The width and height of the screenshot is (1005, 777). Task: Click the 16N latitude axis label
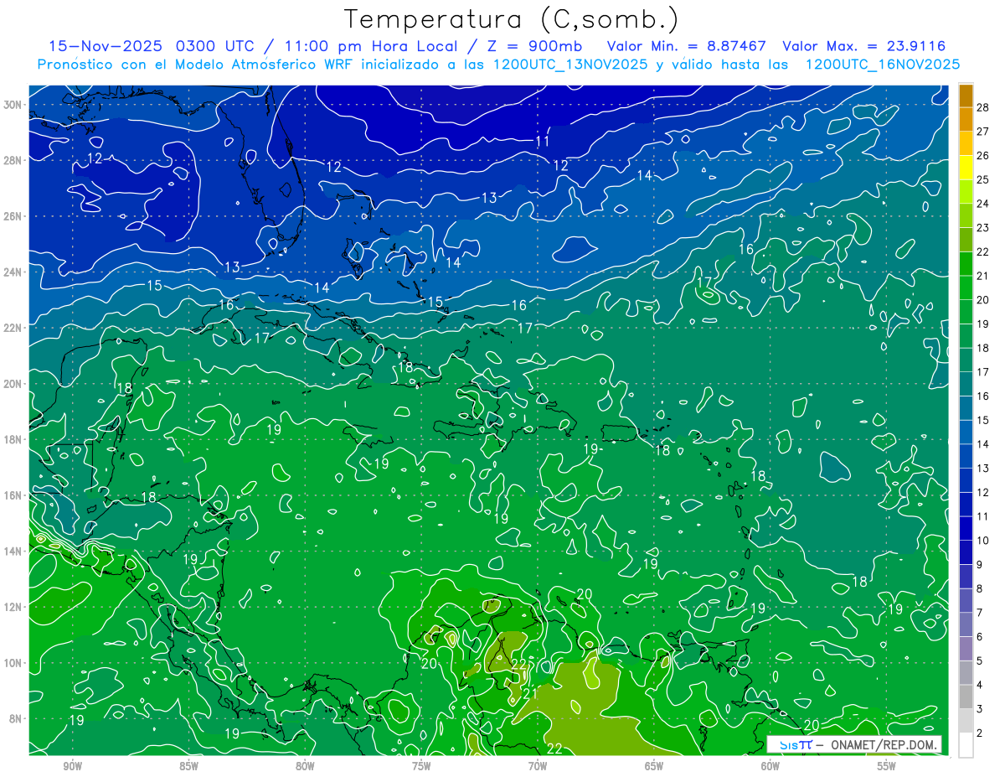(13, 495)
